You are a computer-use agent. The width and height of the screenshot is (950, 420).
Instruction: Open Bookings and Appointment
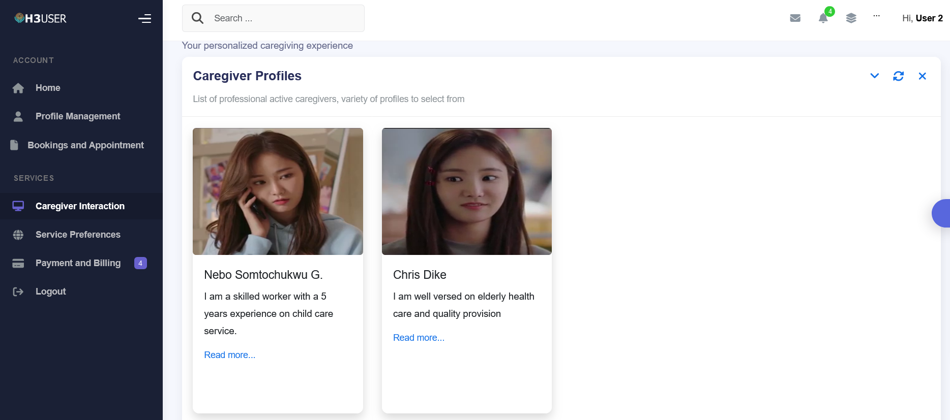pos(85,145)
